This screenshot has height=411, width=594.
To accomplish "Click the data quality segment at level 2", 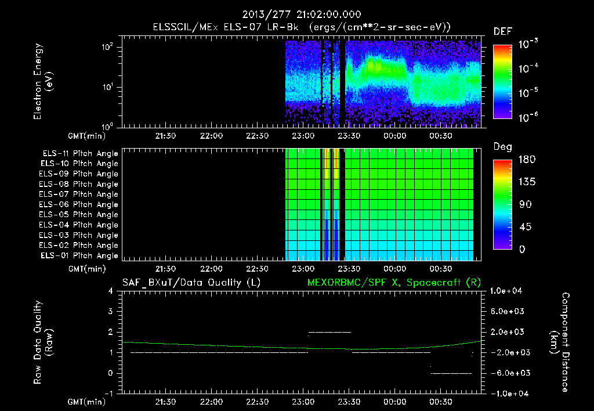I will (330, 332).
